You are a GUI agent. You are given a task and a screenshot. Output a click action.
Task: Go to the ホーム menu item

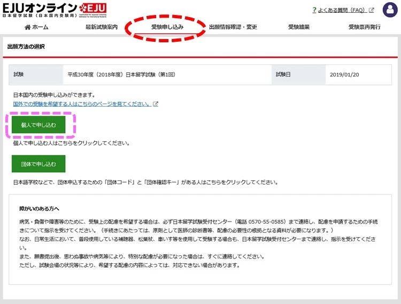coord(36,27)
